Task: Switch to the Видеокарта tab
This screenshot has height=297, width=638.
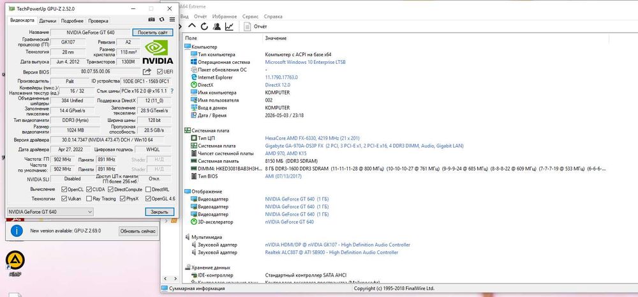Action: click(x=22, y=20)
